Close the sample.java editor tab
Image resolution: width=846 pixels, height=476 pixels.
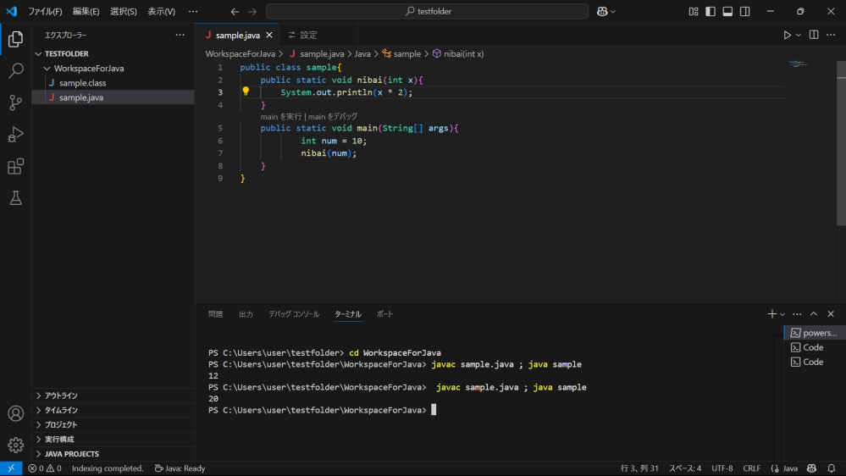tap(269, 35)
